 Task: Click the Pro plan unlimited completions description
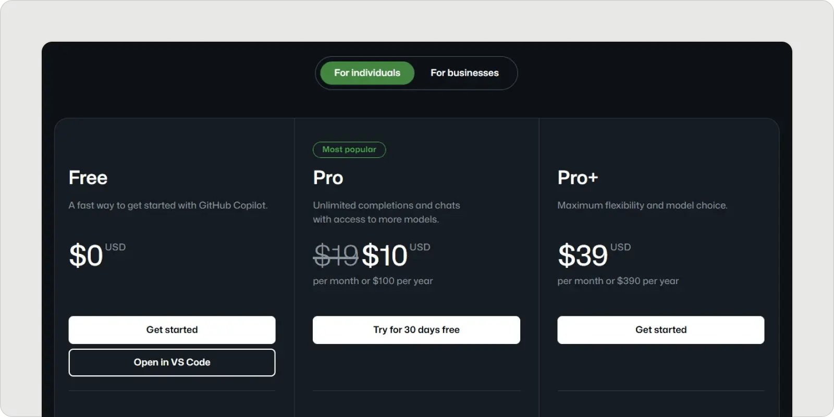(x=386, y=212)
